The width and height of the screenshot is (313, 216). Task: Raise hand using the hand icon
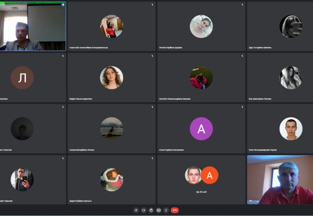click(151, 210)
